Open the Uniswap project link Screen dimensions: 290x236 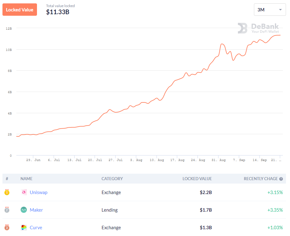click(x=39, y=193)
